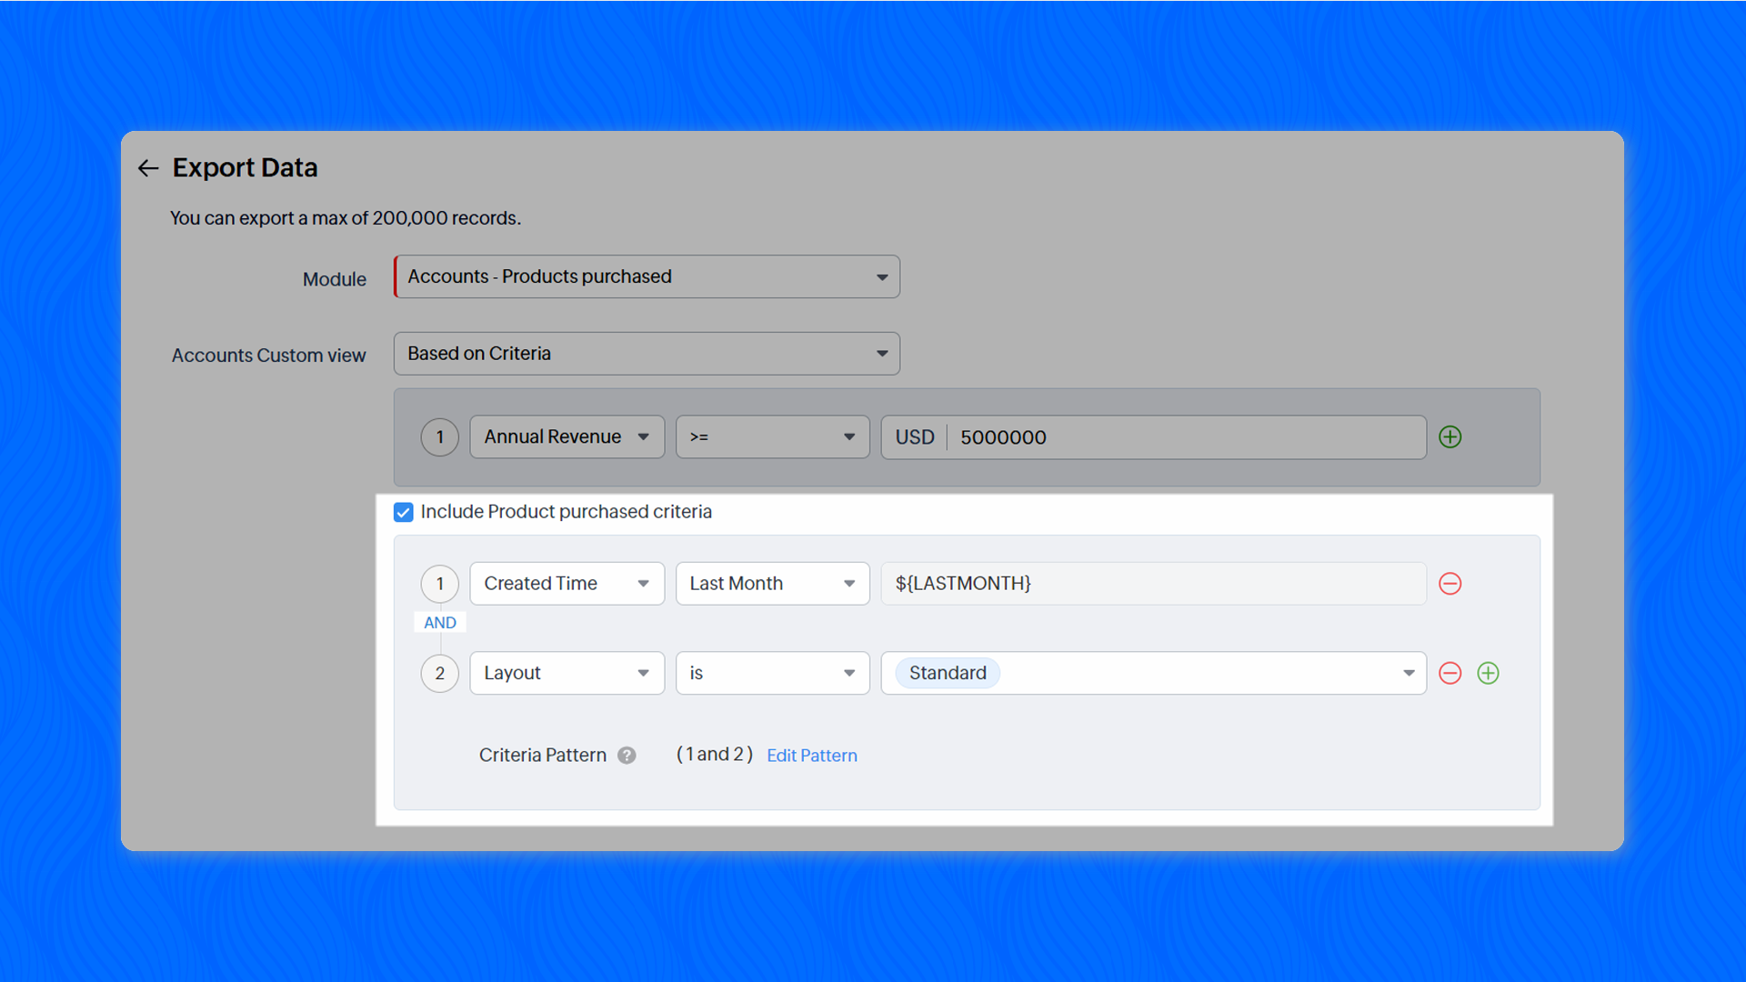Expand Accounts Custom view dropdown

(647, 354)
